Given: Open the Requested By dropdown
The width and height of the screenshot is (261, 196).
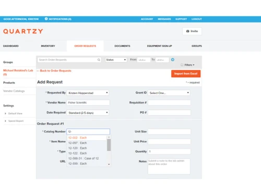Looking at the screenshot, I should [x=88, y=93].
